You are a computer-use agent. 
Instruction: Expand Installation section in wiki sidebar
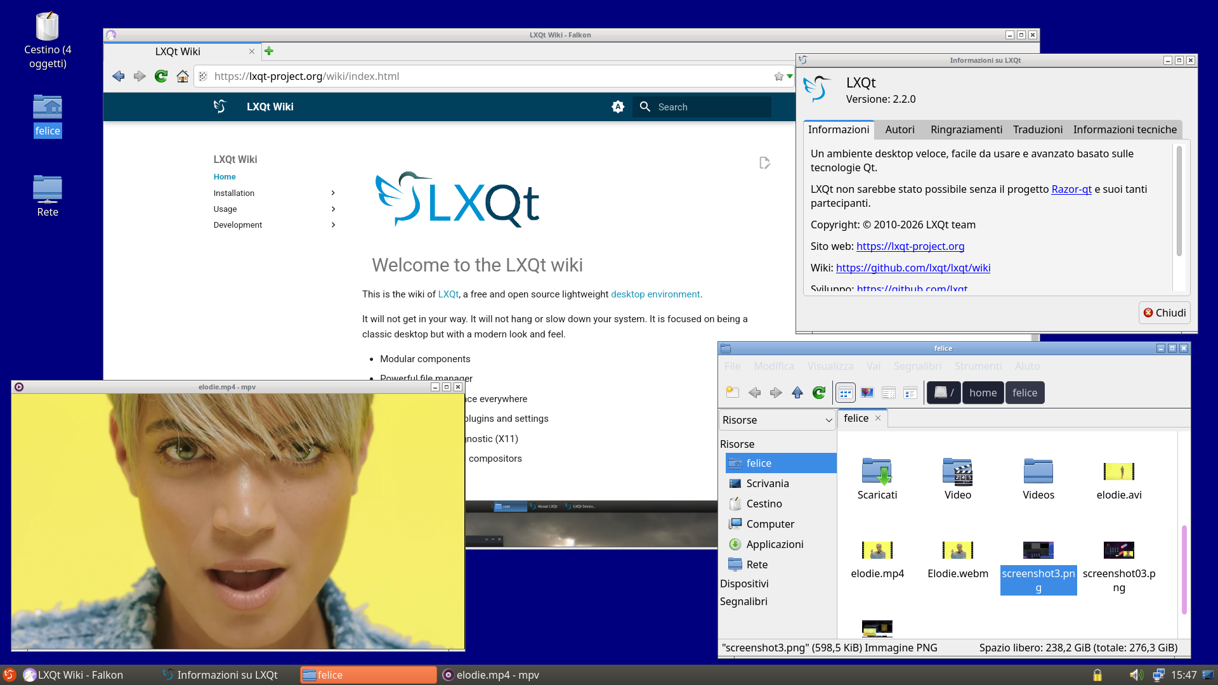pyautogui.click(x=333, y=193)
